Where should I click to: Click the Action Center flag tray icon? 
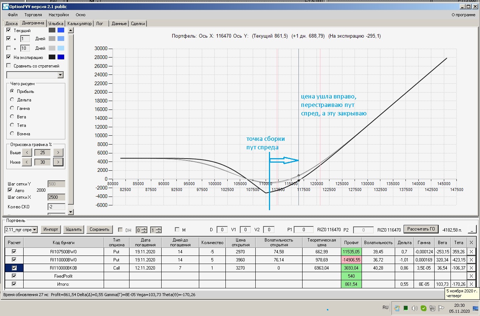[x=442, y=308]
